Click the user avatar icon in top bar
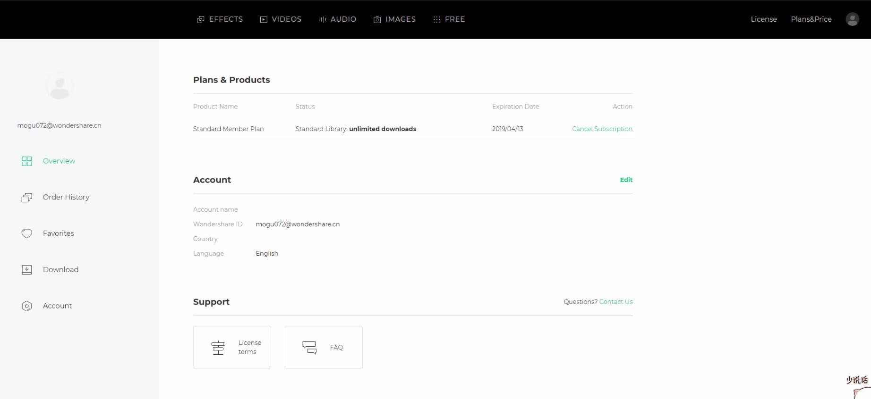The height and width of the screenshot is (399, 871). (852, 19)
